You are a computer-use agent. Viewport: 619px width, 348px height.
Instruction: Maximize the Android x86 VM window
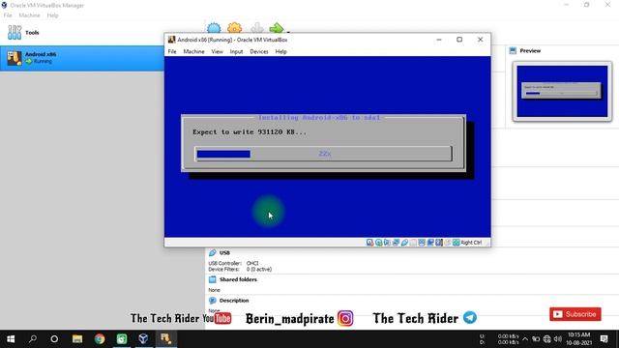pyautogui.click(x=459, y=40)
